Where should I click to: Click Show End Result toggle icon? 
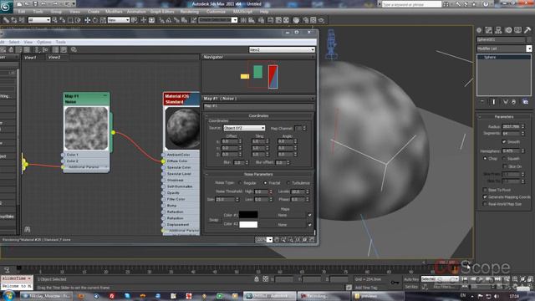pos(493,102)
